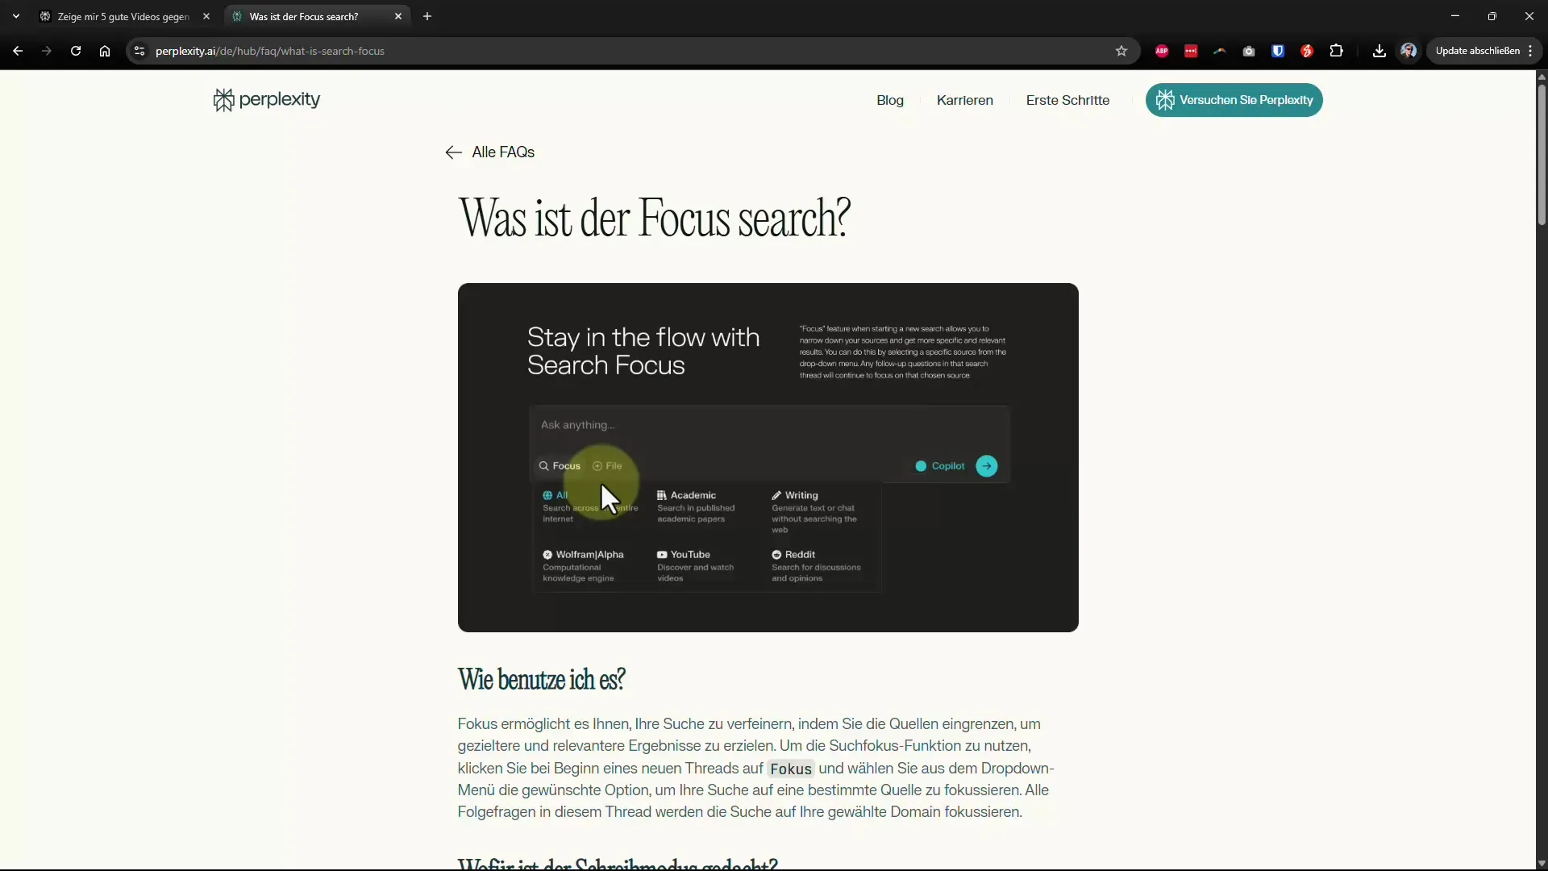Click the Focus label in preview

coord(560,466)
